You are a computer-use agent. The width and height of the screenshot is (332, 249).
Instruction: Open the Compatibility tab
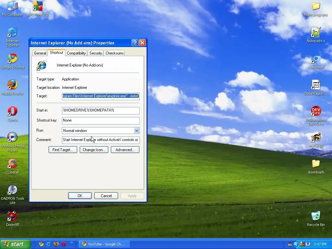pyautogui.click(x=76, y=53)
